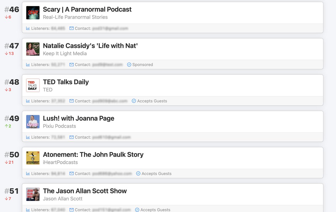Click Atonement podcast cover art

coord(33,158)
